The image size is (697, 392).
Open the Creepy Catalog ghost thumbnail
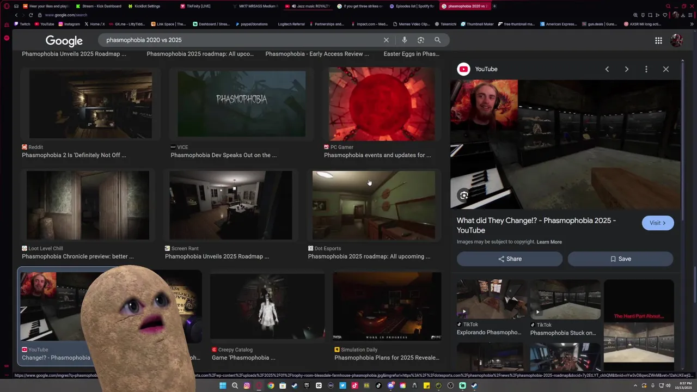267,307
